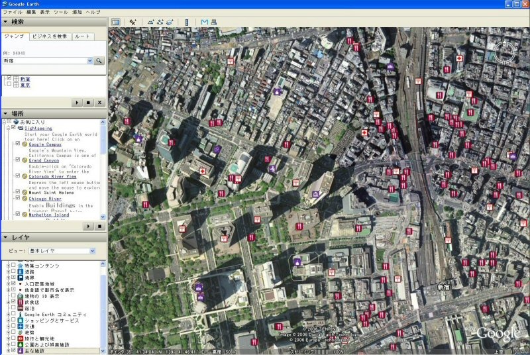Click the Google Campus placemark icon
Image resolution: width=530 pixels, height=355 pixels.
click(x=25, y=144)
